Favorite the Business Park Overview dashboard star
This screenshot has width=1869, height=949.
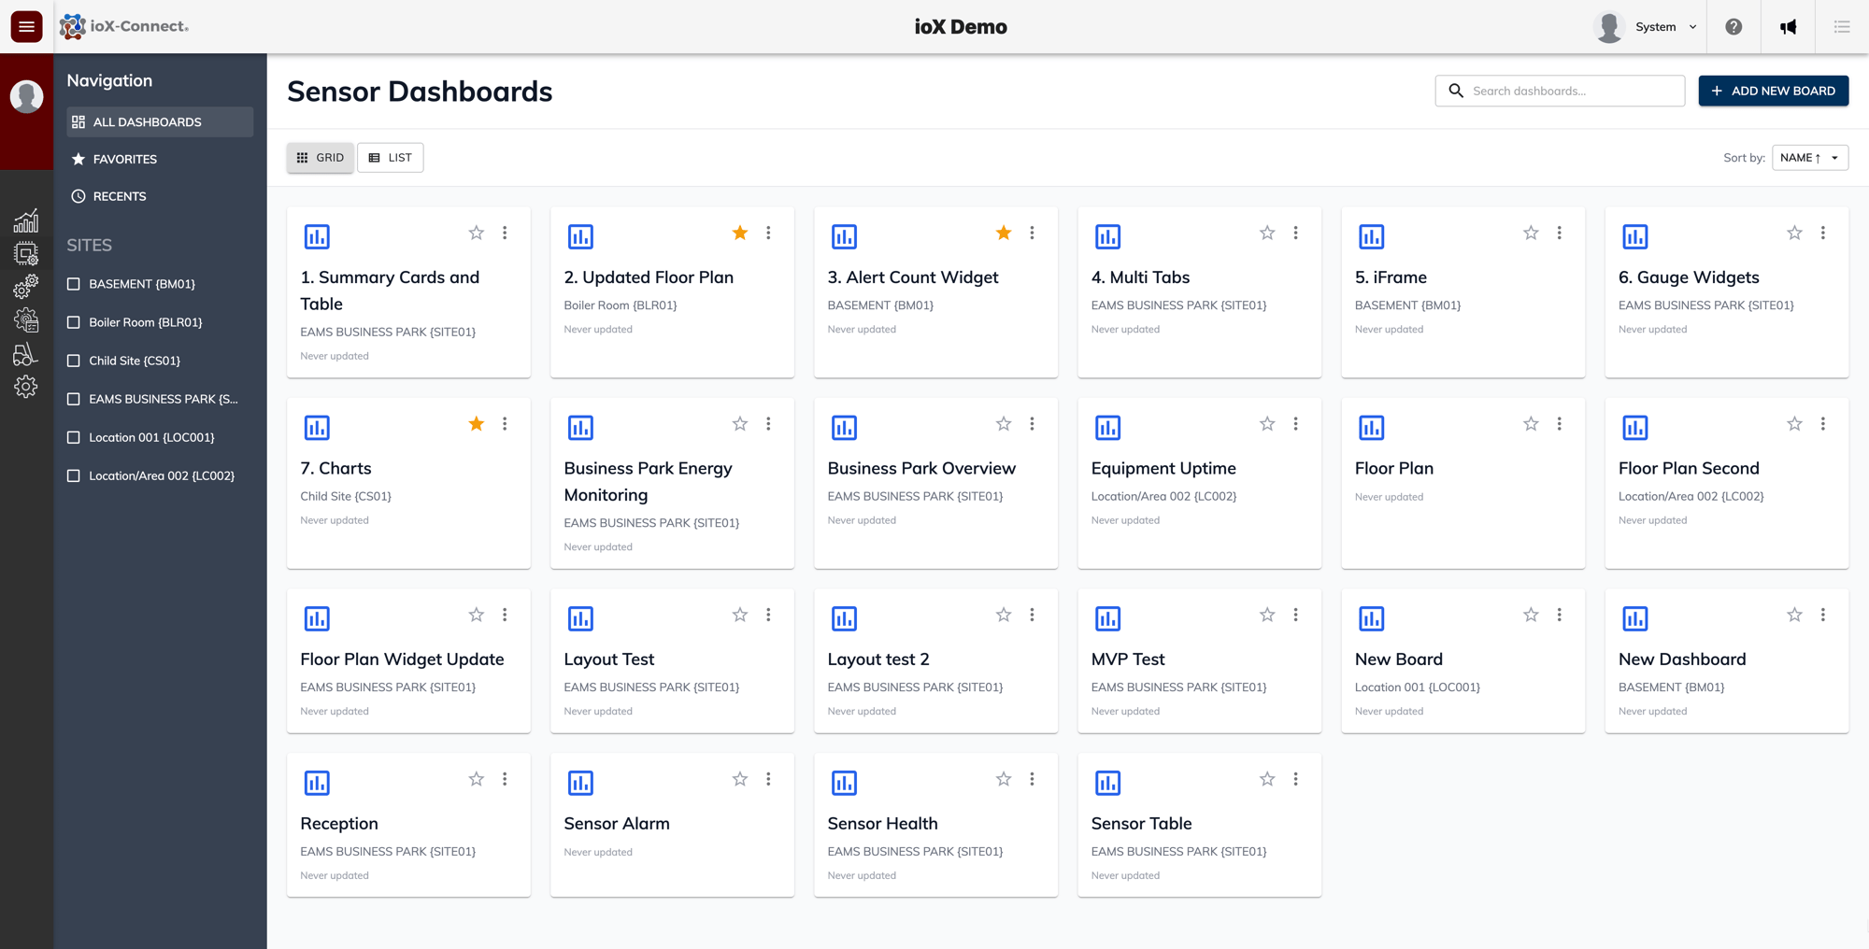[x=1003, y=423]
